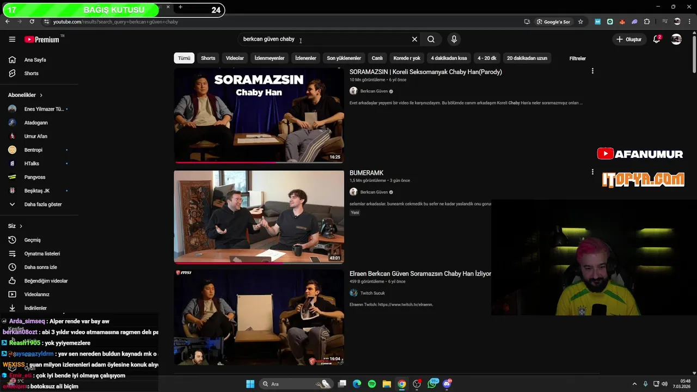The image size is (697, 392).
Task: Open the BUMERAMK video thumbnail
Action: coord(259,217)
